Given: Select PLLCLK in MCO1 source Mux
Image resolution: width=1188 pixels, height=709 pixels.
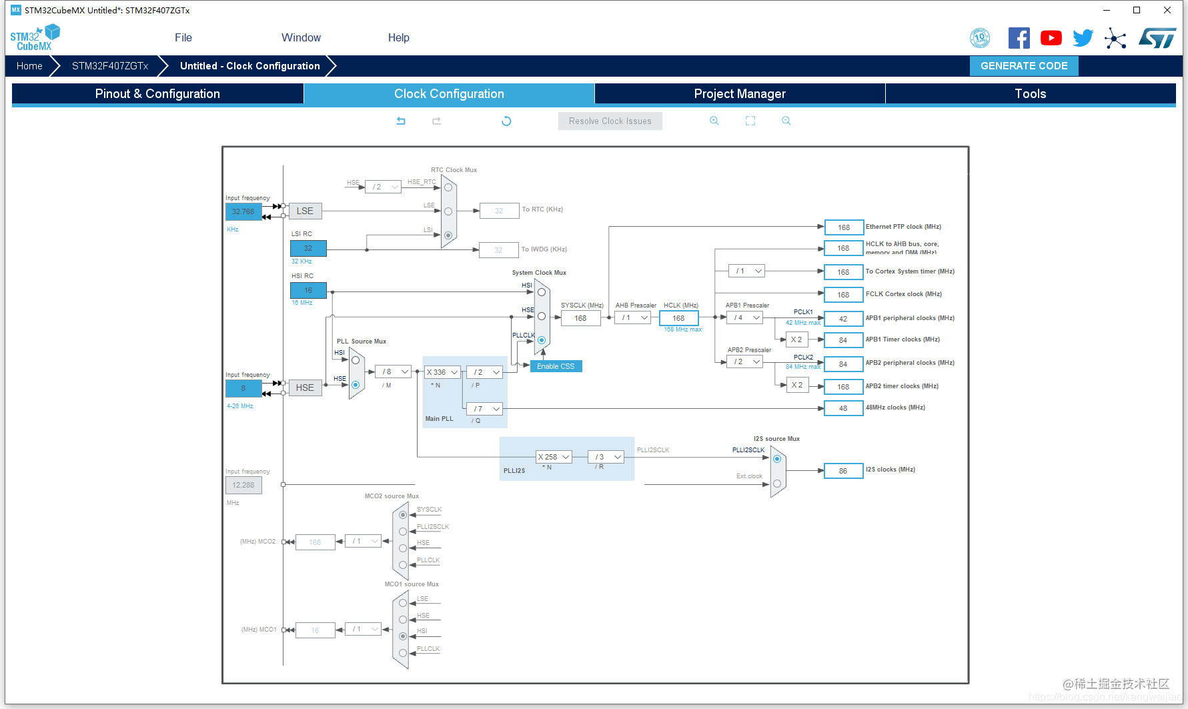Looking at the screenshot, I should [403, 653].
